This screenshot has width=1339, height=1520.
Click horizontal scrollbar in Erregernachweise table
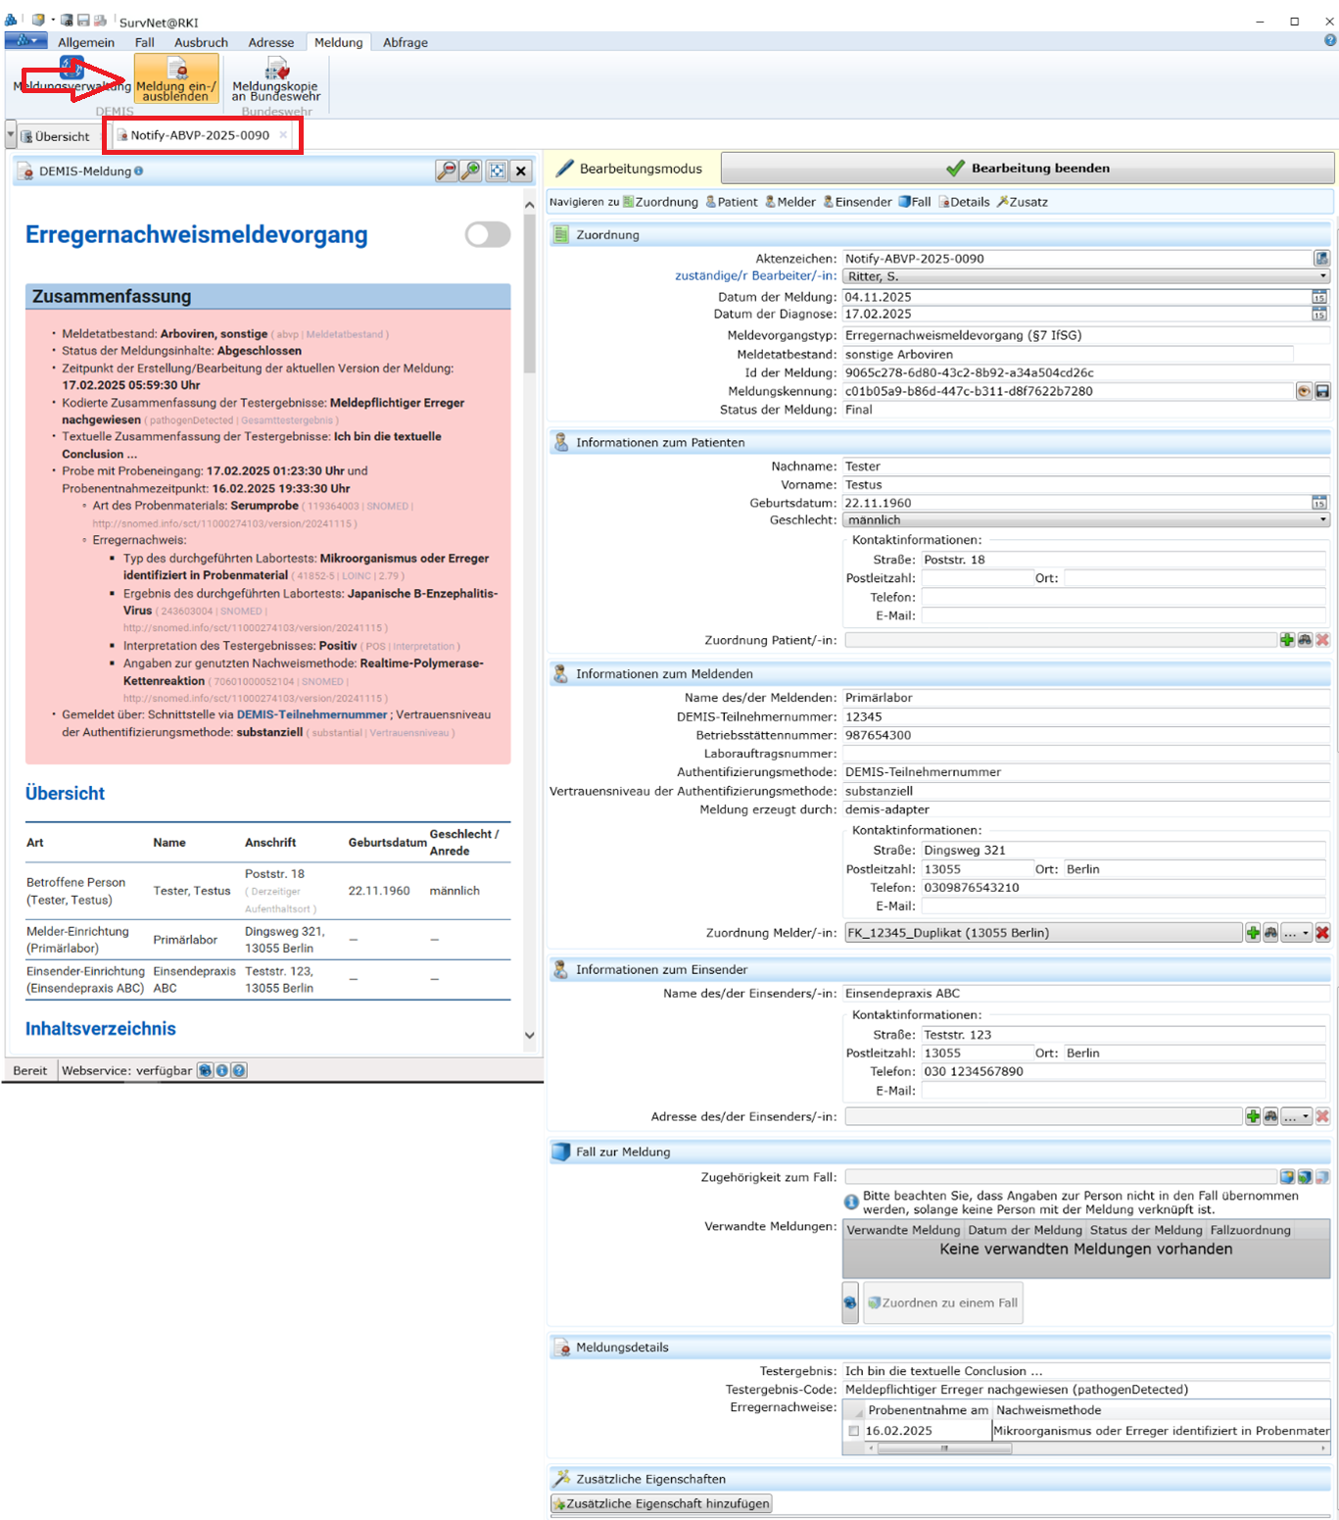pos(944,1447)
